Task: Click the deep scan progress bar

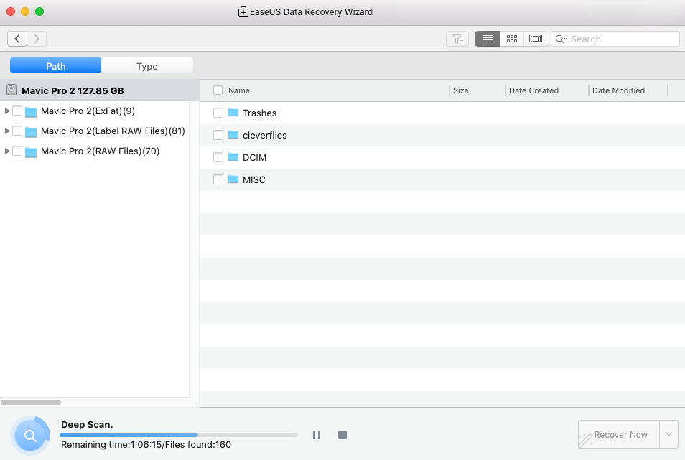Action: (x=179, y=435)
